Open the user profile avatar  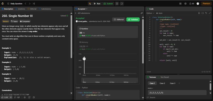(x=198, y=4)
